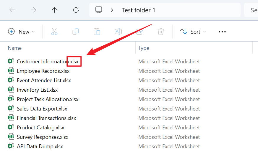This screenshot has width=258, height=155.
Task: Select the Inventory List.xlsx file
Action: point(37,90)
